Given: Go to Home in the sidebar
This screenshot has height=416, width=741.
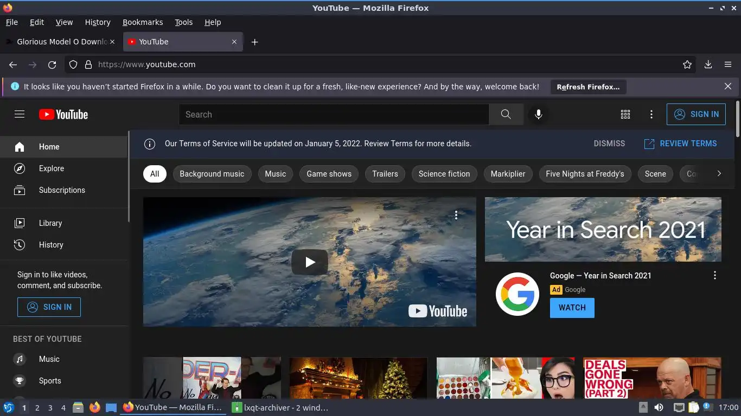Looking at the screenshot, I should [x=64, y=147].
